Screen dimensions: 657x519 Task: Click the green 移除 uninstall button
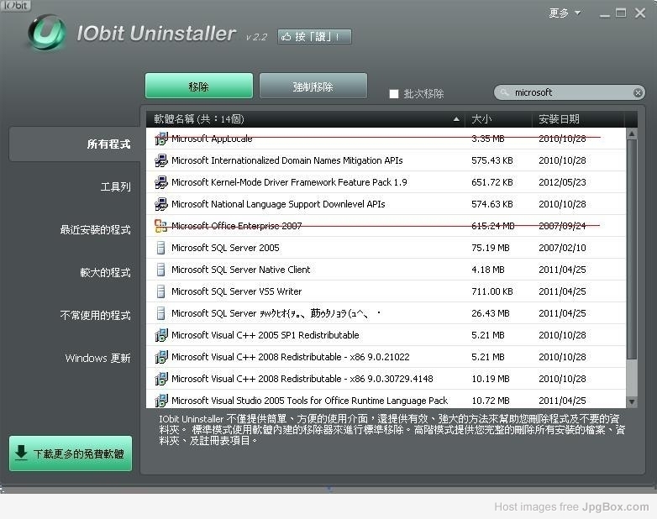pyautogui.click(x=198, y=86)
